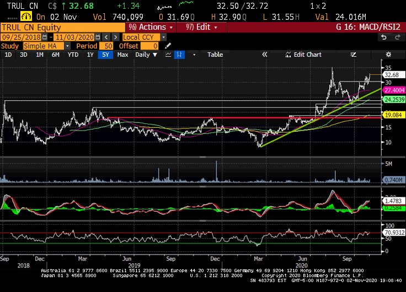Open the end date calendar picker
This screenshot has height=292, width=406.
point(98,37)
